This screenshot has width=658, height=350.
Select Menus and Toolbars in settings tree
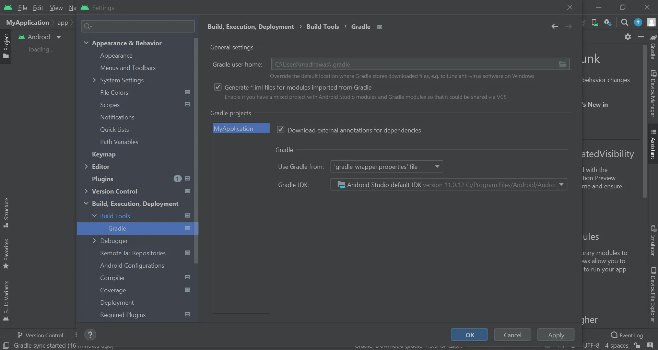click(x=128, y=68)
